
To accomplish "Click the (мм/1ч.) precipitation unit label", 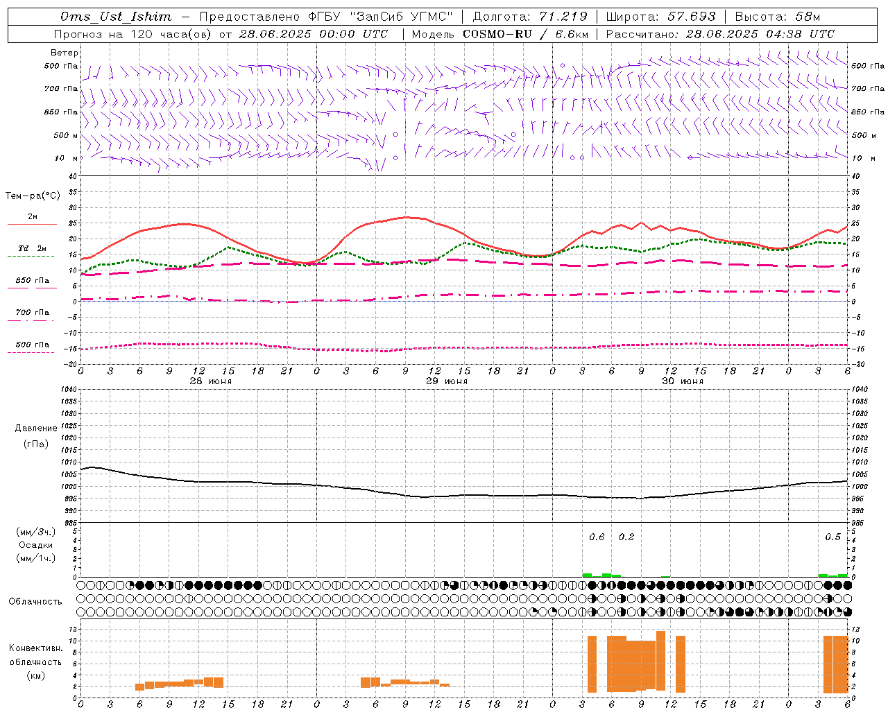I will (x=35, y=558).
